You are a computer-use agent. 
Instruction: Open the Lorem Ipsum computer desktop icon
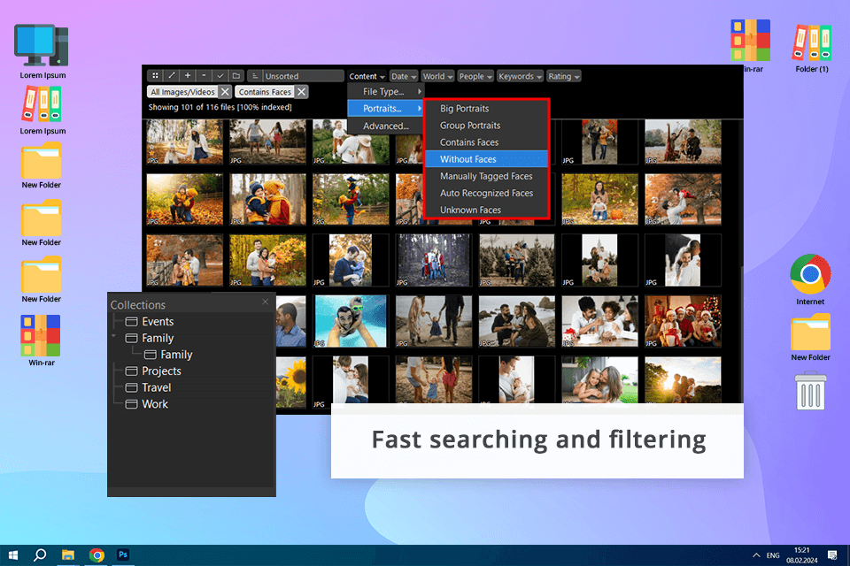pyautogui.click(x=42, y=51)
